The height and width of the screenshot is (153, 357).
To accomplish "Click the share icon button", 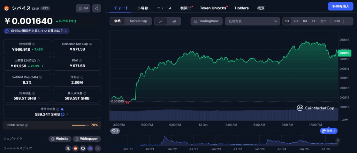I will 97,8.
